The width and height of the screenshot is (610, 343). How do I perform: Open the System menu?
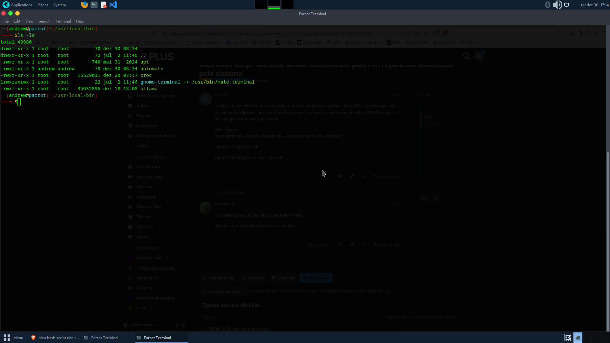coord(59,5)
